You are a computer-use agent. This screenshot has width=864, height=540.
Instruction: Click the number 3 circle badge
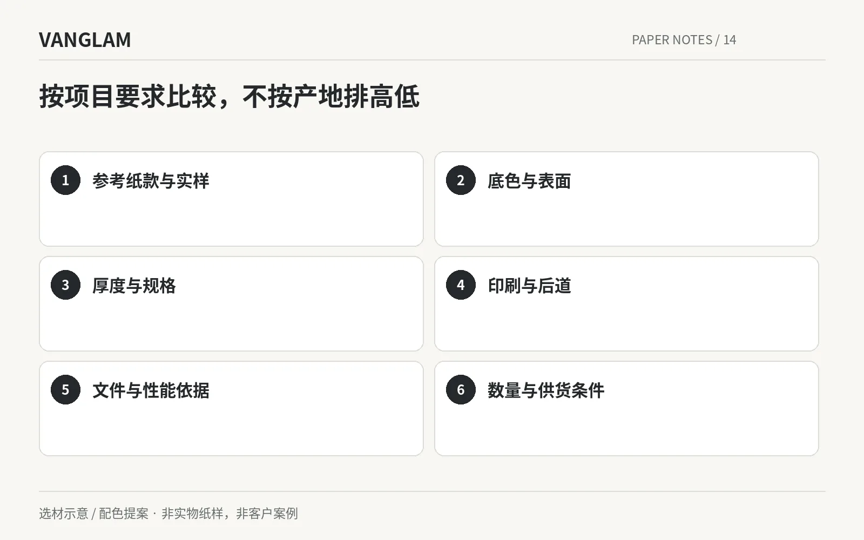pyautogui.click(x=65, y=285)
